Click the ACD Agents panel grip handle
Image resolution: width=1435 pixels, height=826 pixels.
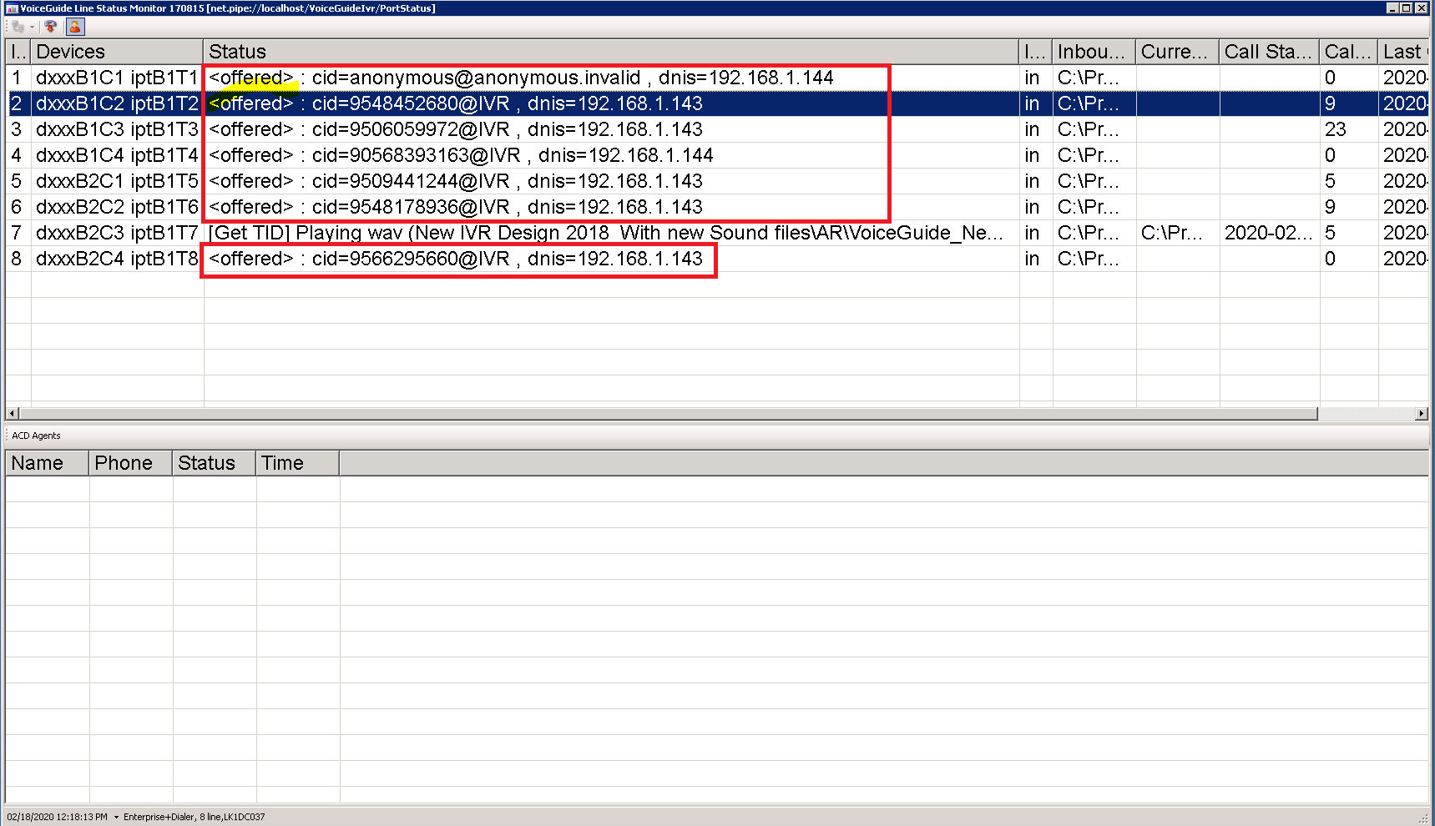pos(8,436)
